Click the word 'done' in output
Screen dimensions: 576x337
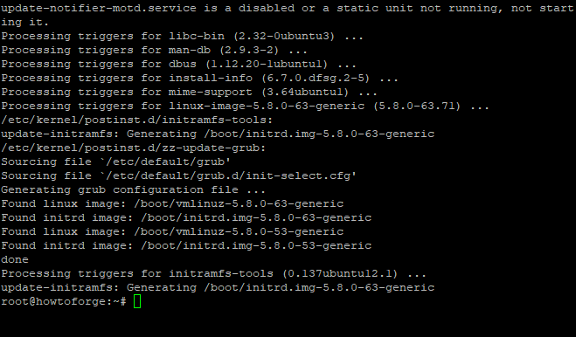15,259
